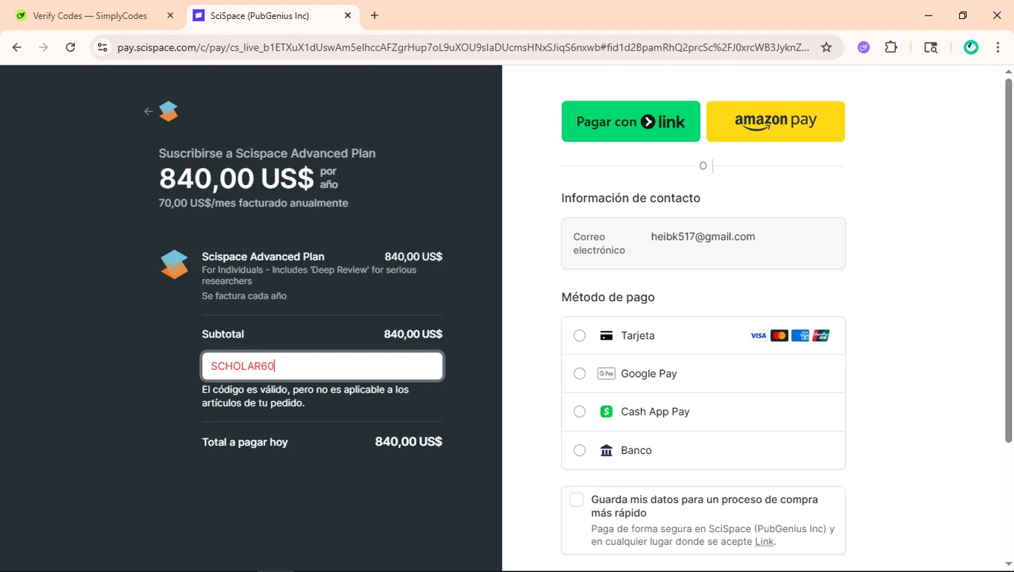This screenshot has height=572, width=1014.
Task: Click the back arrow beside SciSpace logo
Action: (x=149, y=111)
